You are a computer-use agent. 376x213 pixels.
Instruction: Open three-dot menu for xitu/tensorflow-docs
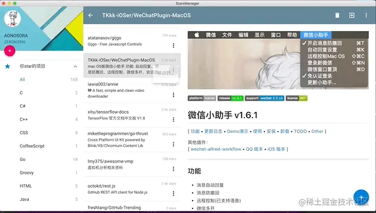pos(173,119)
